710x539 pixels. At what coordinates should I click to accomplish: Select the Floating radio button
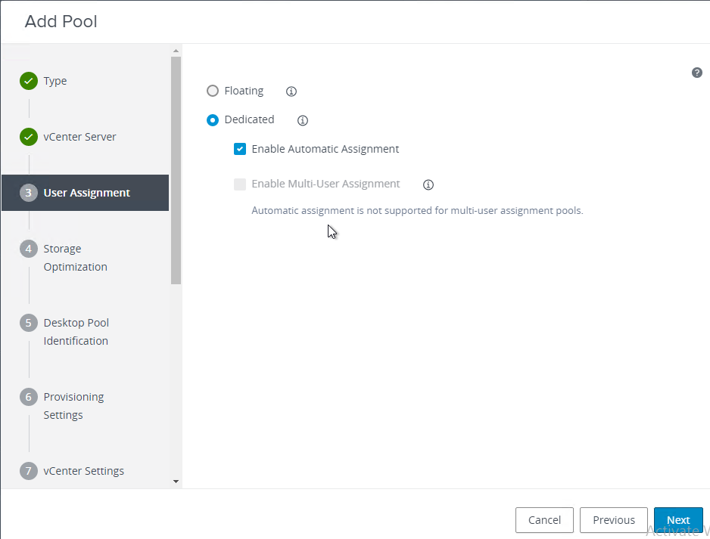pyautogui.click(x=213, y=91)
